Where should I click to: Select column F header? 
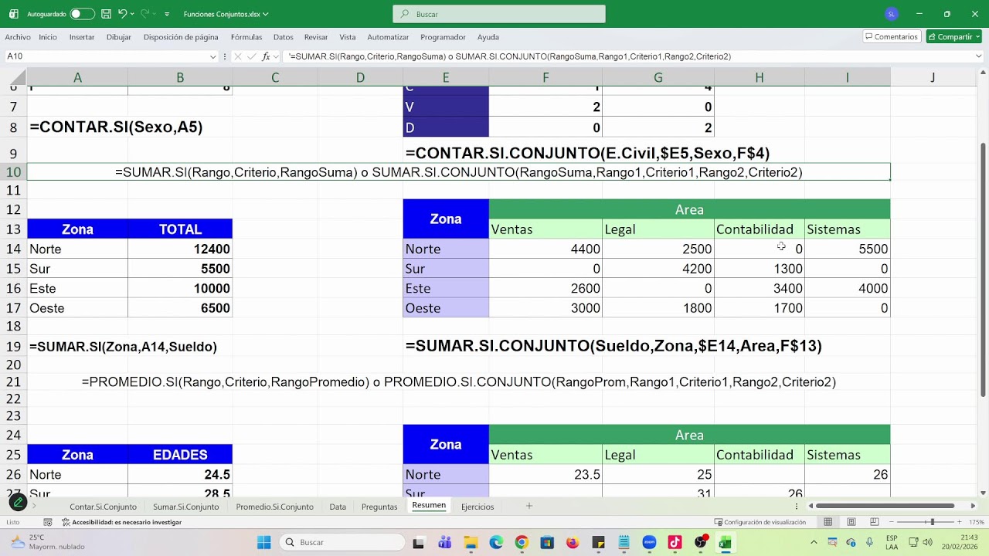pyautogui.click(x=545, y=77)
